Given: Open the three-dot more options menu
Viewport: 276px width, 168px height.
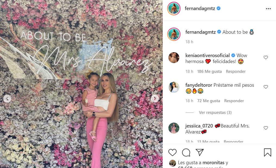Looking at the screenshot, I should pyautogui.click(x=268, y=9).
